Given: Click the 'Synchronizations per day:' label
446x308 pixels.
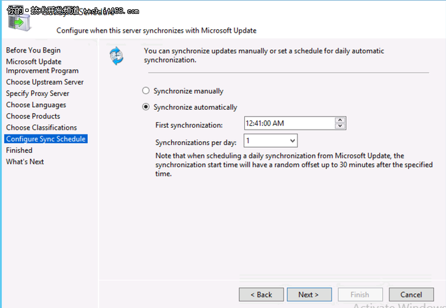Looking at the screenshot, I should point(196,142).
